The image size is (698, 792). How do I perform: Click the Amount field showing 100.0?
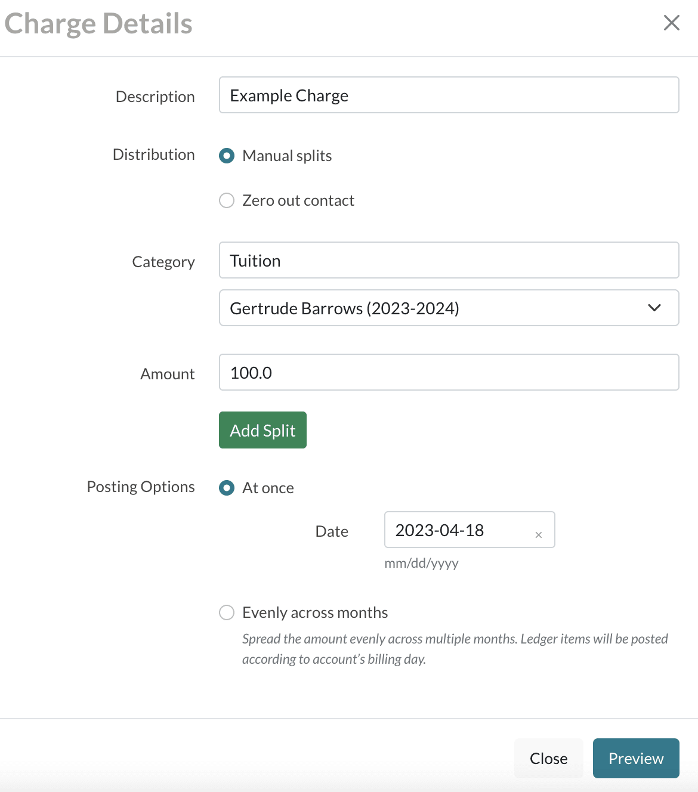pyautogui.click(x=449, y=372)
